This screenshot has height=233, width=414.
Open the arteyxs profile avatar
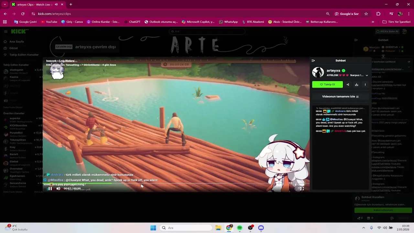[318, 72]
